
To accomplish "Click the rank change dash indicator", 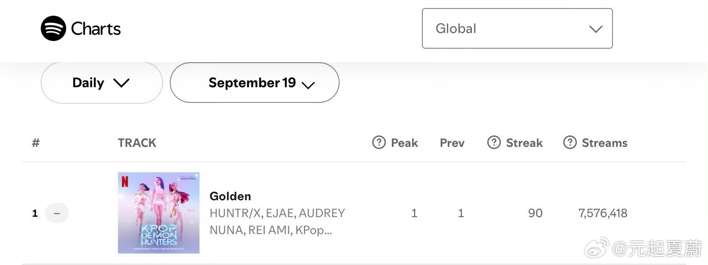I will pos(57,213).
